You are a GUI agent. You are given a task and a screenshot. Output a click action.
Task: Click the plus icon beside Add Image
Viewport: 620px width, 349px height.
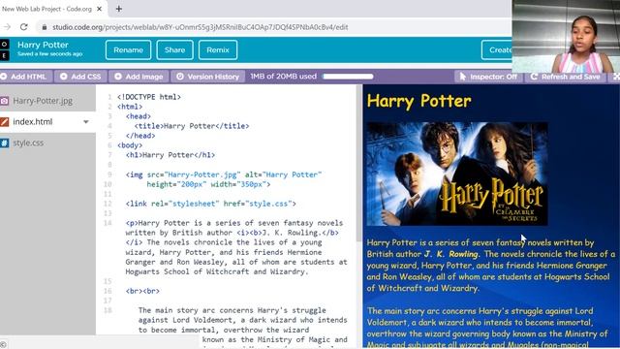(118, 77)
